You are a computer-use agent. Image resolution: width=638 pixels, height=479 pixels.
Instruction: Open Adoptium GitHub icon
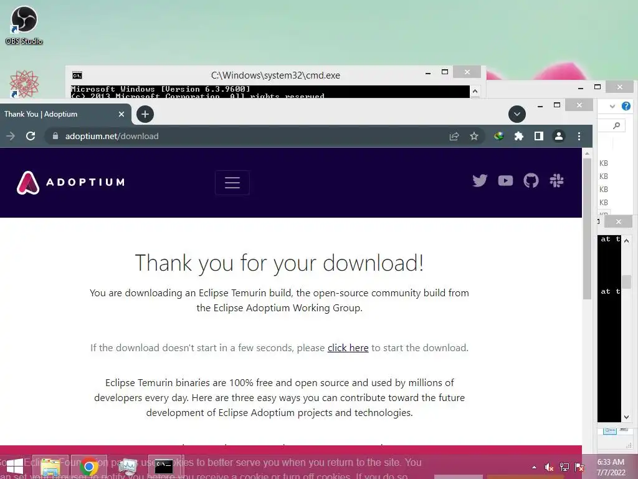point(531,180)
